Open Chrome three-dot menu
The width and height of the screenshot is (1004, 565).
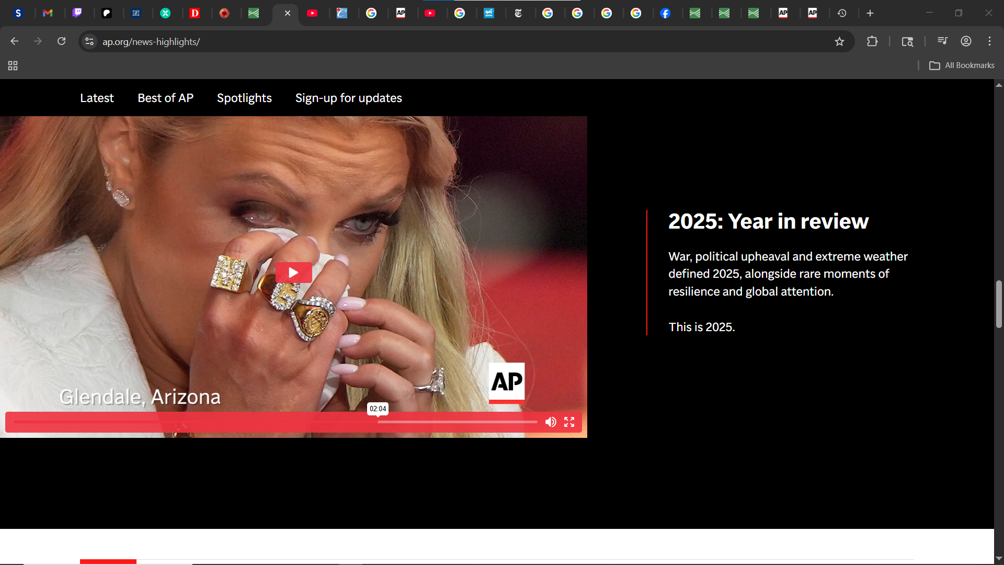coord(989,41)
